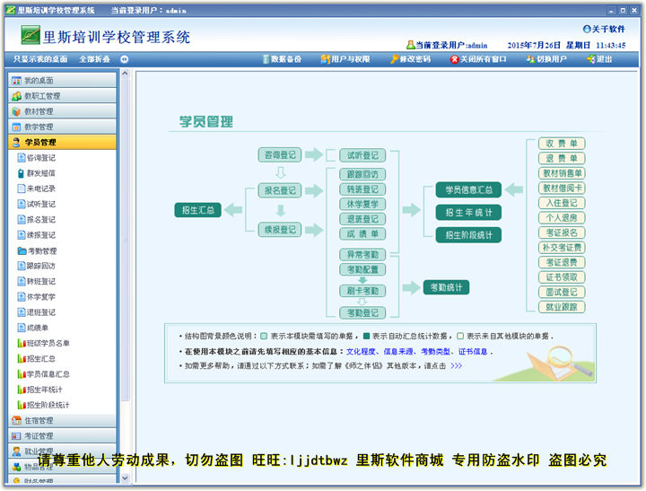Open 班级学员名单 chart item
Screen dimensions: 646x491
(x=44, y=343)
